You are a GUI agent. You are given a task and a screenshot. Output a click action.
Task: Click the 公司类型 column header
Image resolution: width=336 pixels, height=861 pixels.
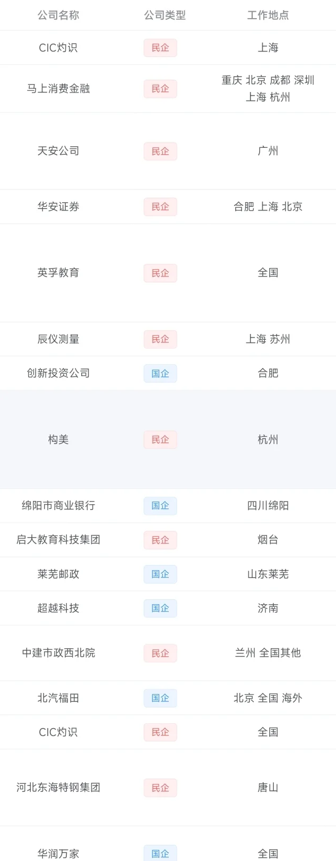click(165, 15)
